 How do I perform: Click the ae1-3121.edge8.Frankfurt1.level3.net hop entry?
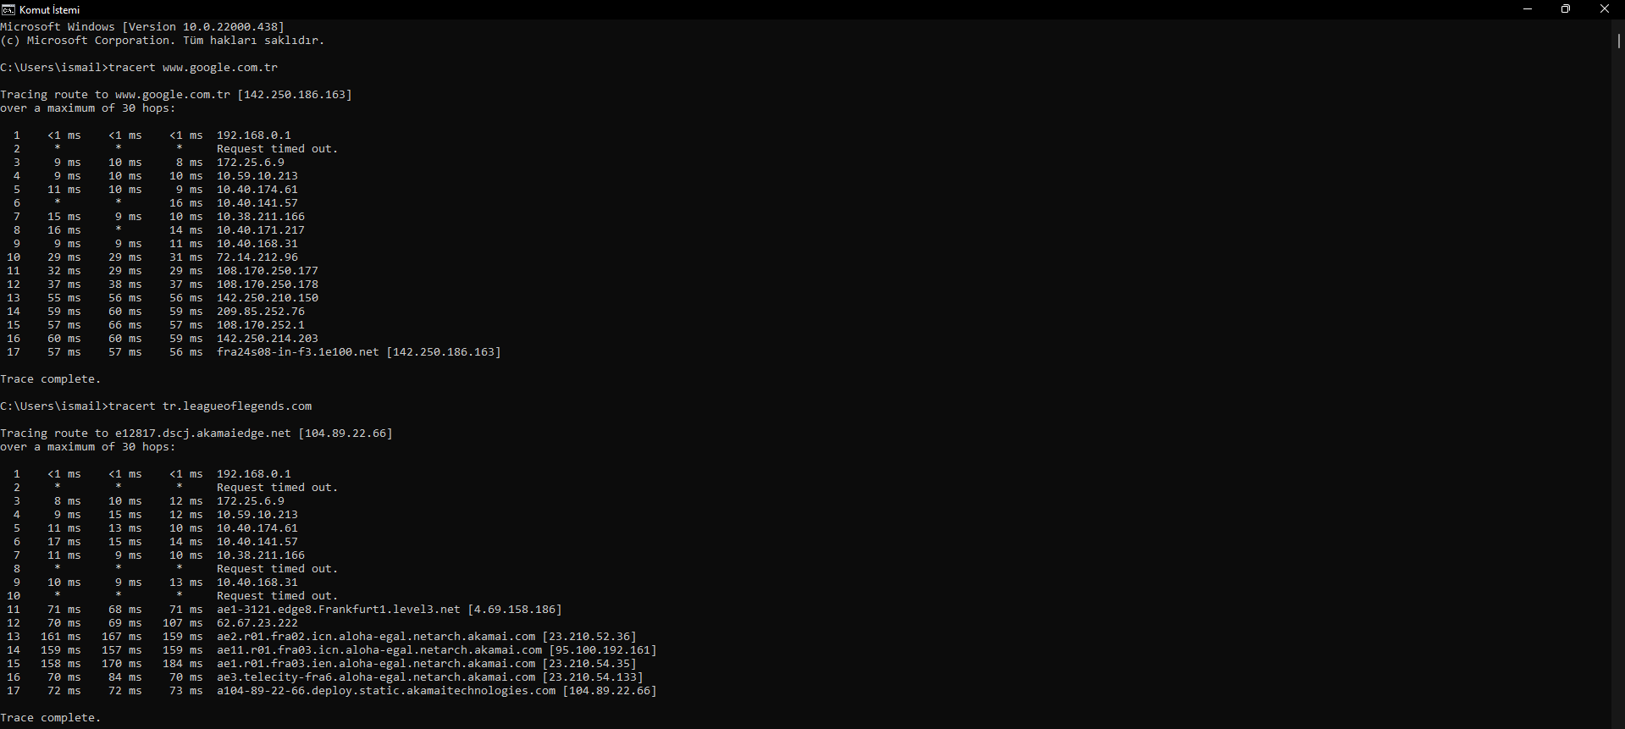[x=339, y=610]
